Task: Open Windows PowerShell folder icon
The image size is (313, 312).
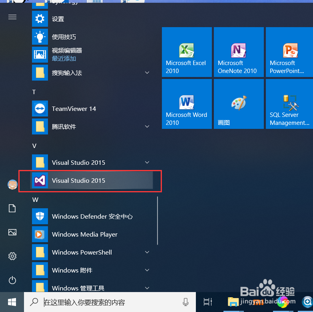Action: click(x=40, y=252)
